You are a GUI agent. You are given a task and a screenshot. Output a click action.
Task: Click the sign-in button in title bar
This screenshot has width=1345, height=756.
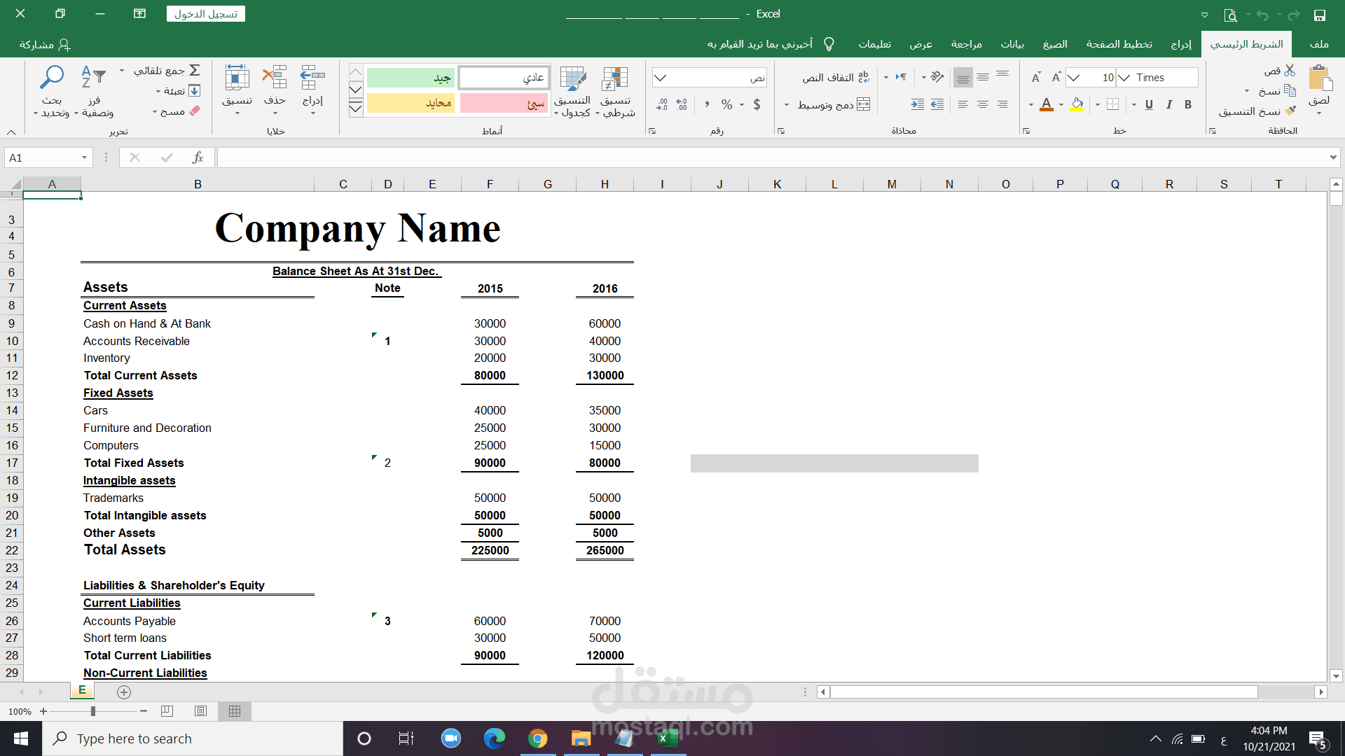click(206, 14)
